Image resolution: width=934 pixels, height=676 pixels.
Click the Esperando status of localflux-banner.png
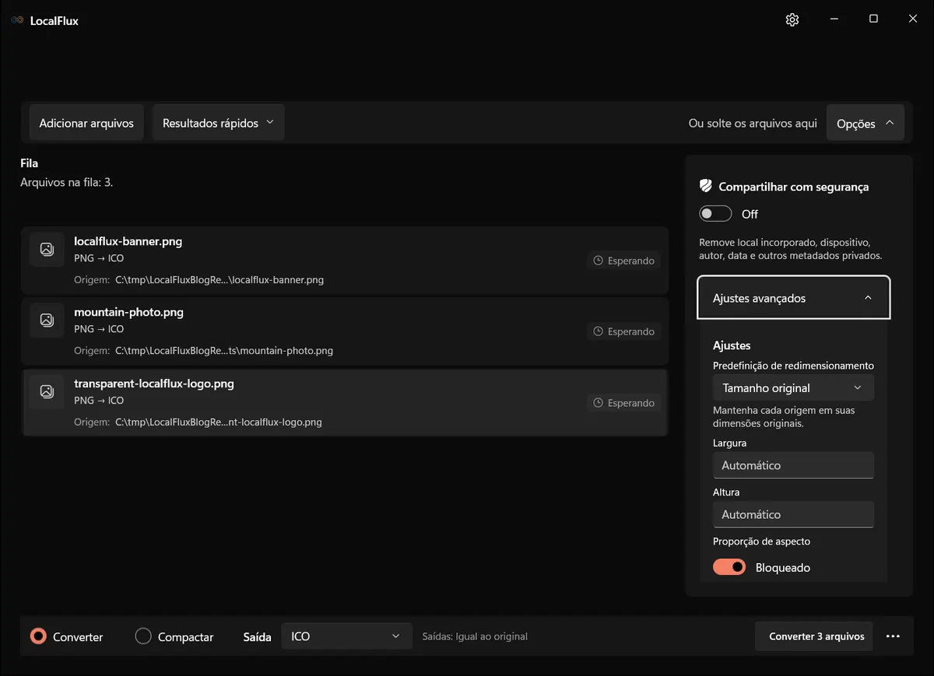(623, 261)
